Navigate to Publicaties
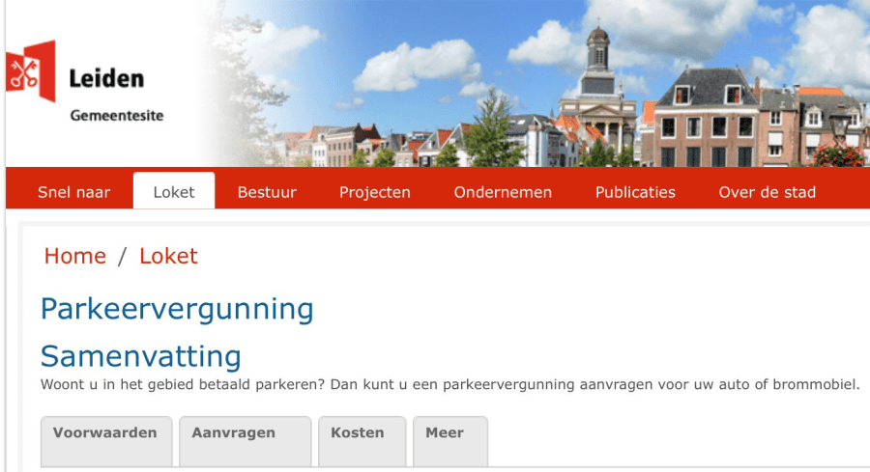 [635, 192]
